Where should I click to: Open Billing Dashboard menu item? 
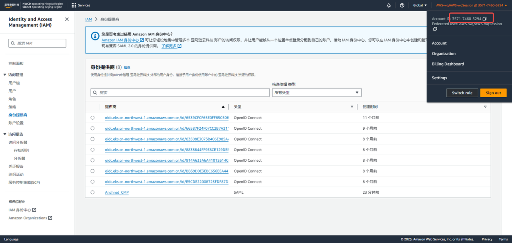click(448, 64)
